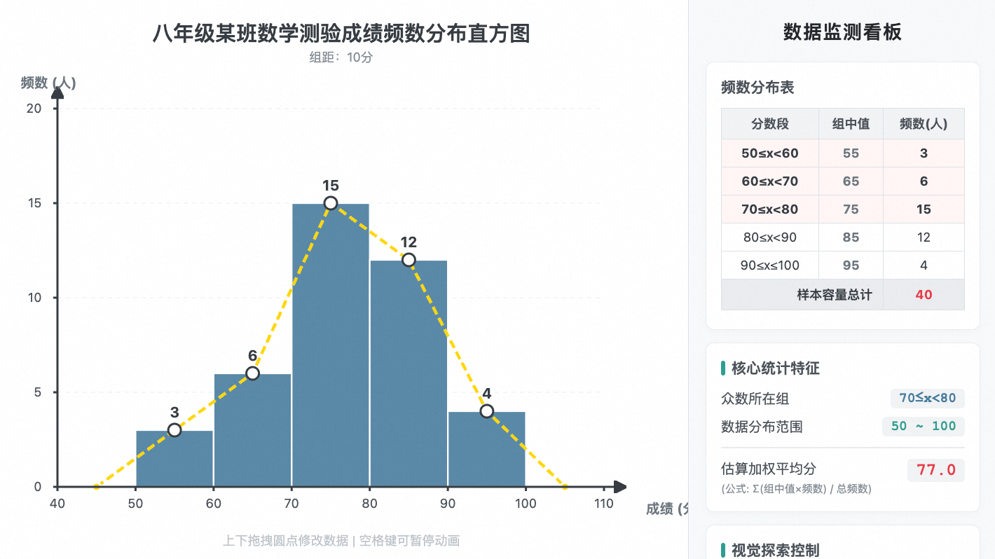
Task: Click class midpoint value 85 in table
Action: 851,237
